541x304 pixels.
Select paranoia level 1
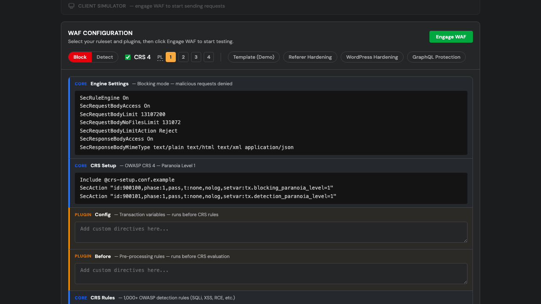tap(171, 57)
